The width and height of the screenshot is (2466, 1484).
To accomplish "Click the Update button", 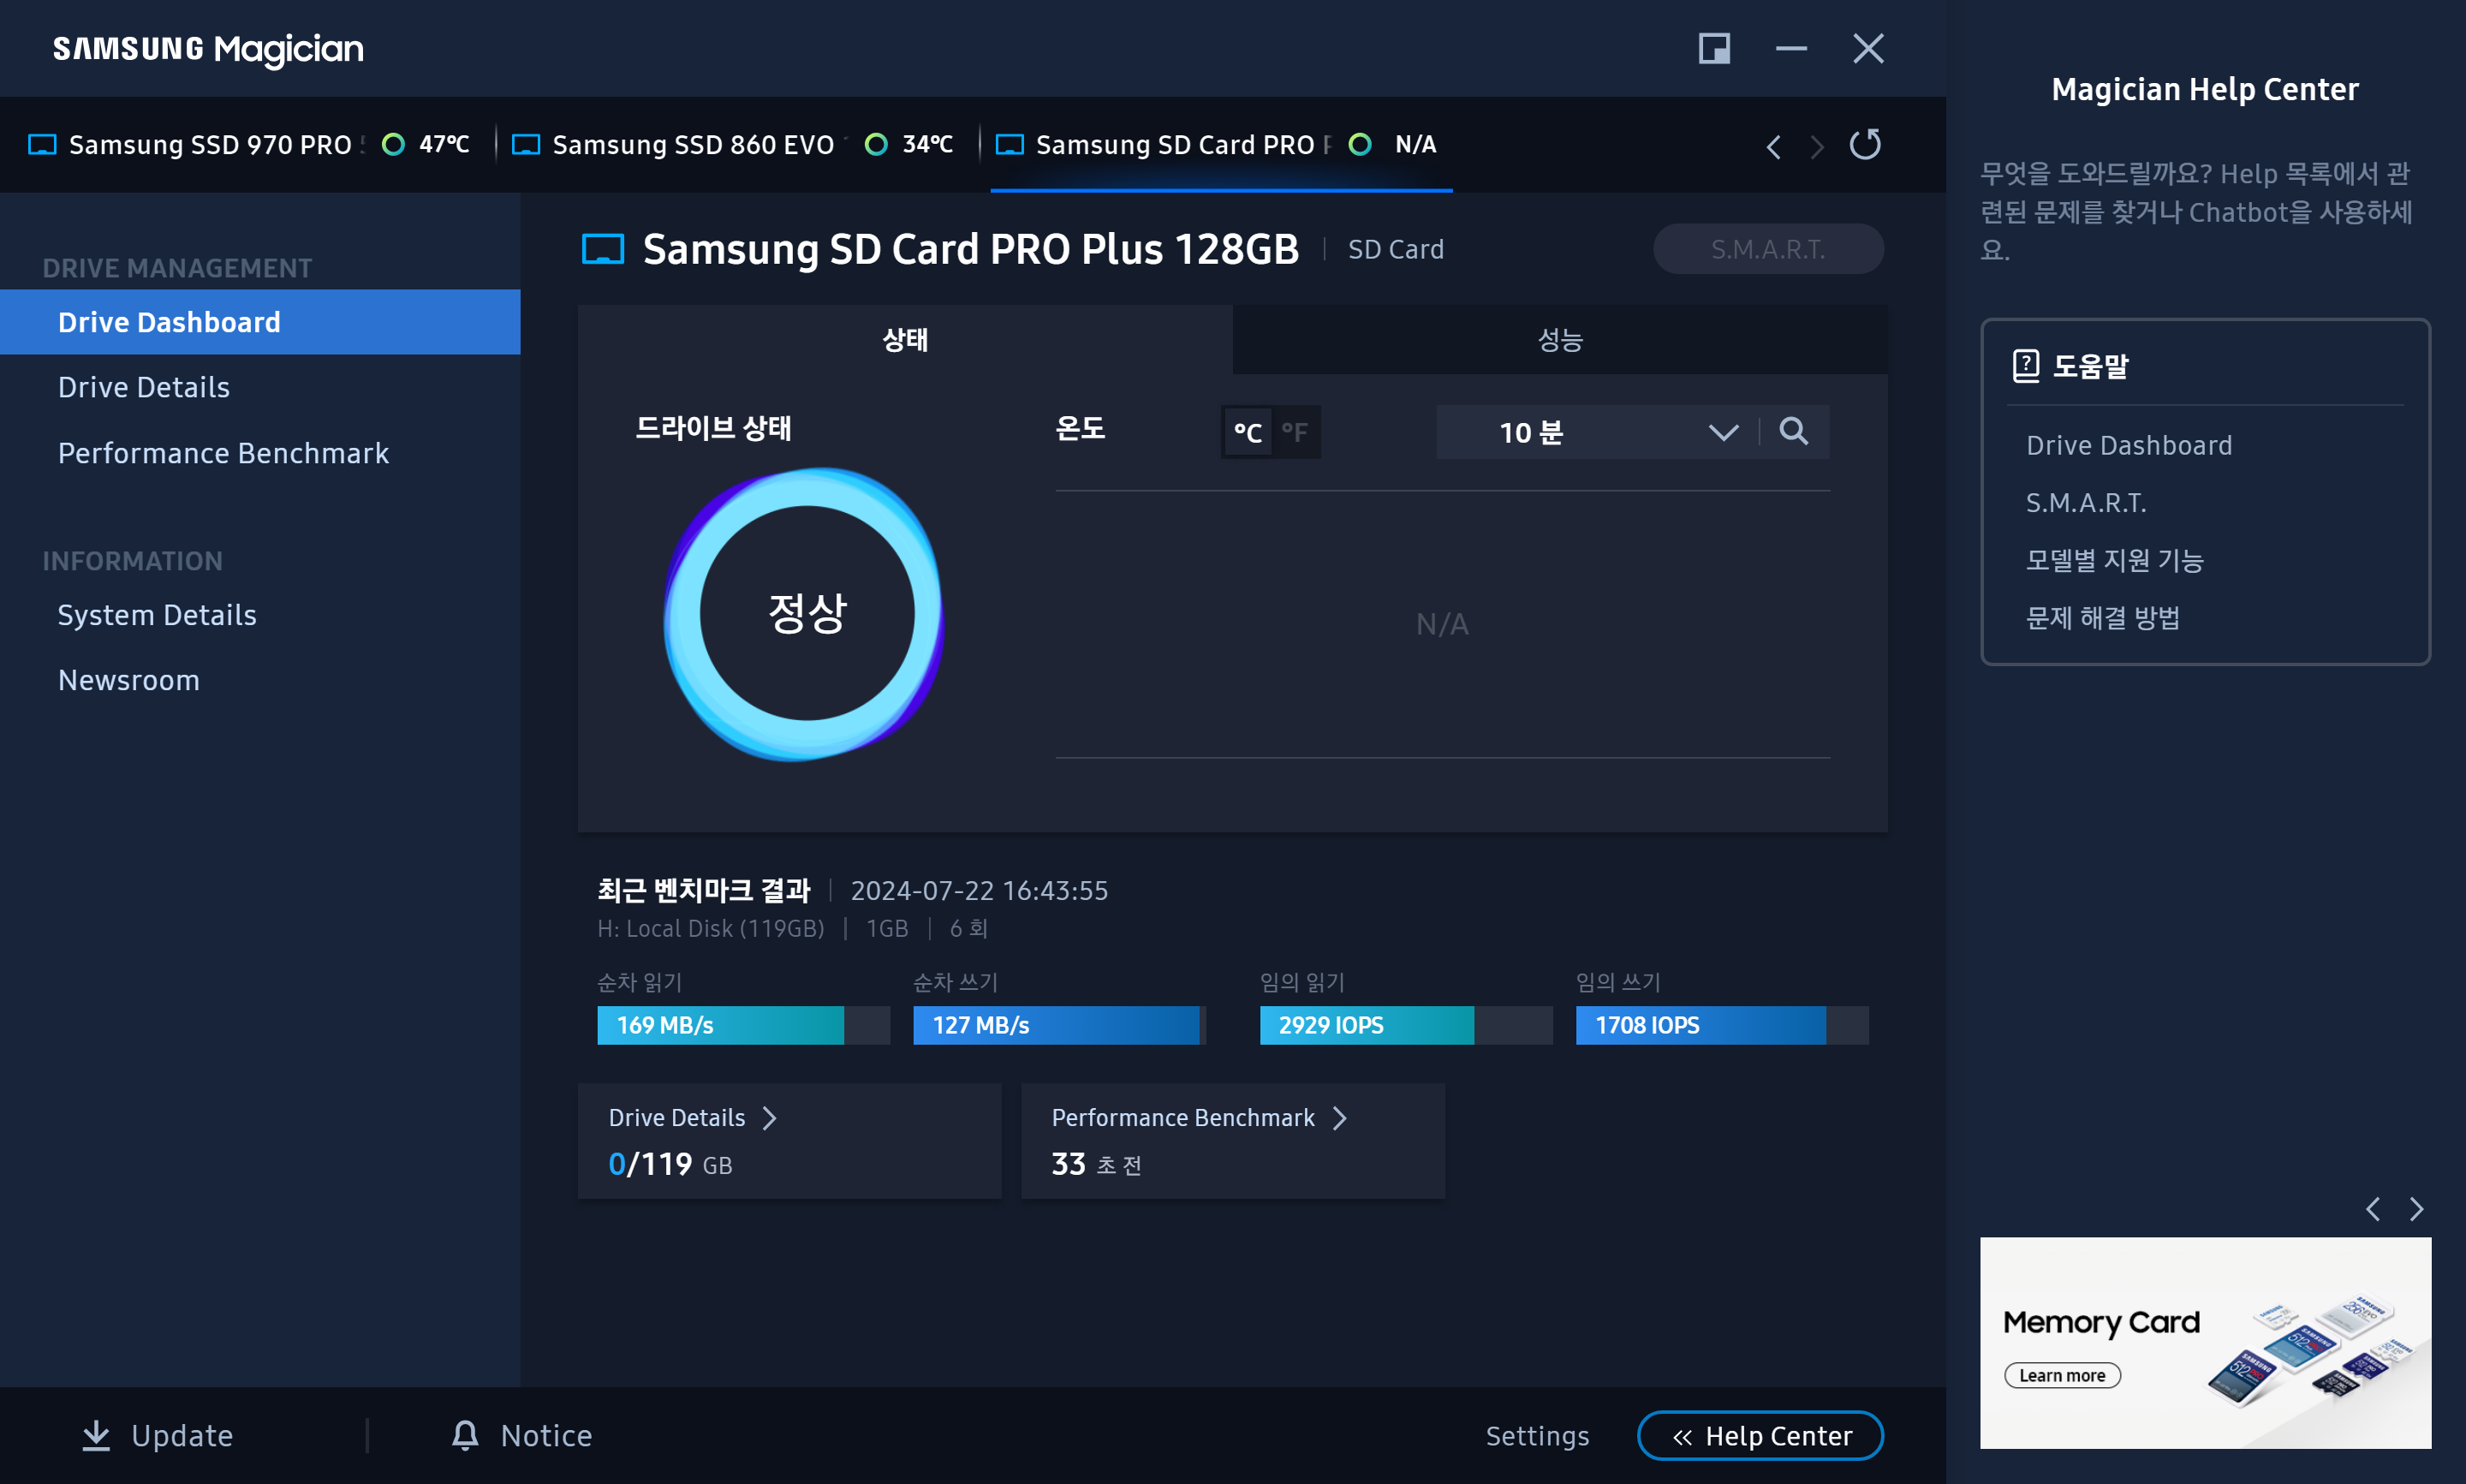I will tap(157, 1435).
